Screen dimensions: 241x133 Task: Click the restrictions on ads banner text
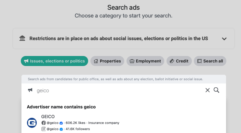(118, 39)
